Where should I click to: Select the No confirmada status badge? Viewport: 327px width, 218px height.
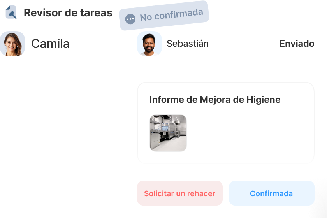coord(164,16)
